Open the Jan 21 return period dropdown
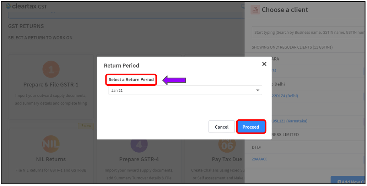 tap(185, 90)
